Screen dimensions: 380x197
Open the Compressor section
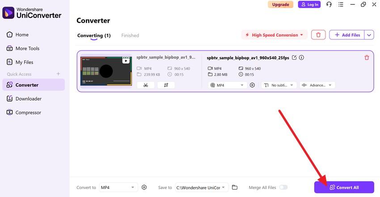pyautogui.click(x=24, y=113)
